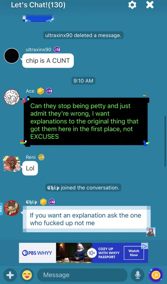Image resolution: width=167 pixels, height=284 pixels.
Task: Tap Reni's level 7 badge
Action: tap(41, 157)
